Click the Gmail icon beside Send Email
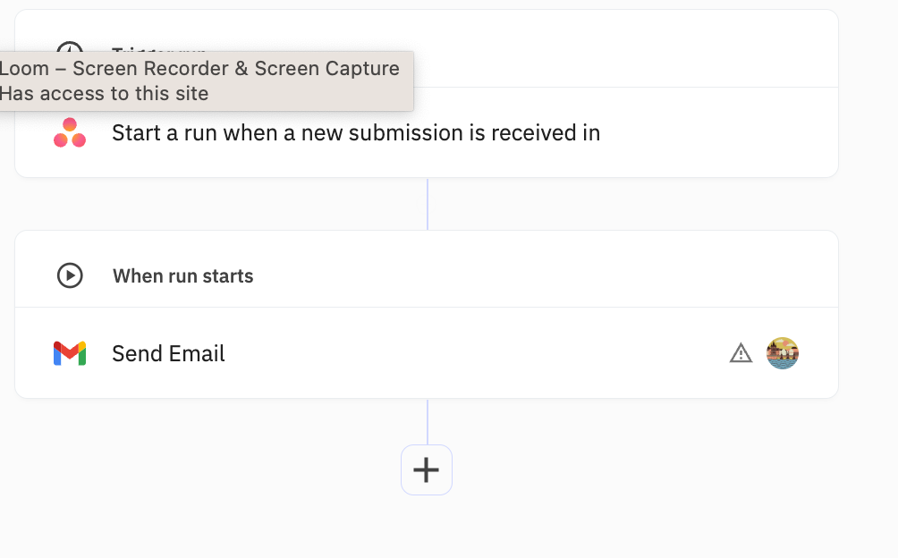898x558 pixels. pyautogui.click(x=70, y=353)
